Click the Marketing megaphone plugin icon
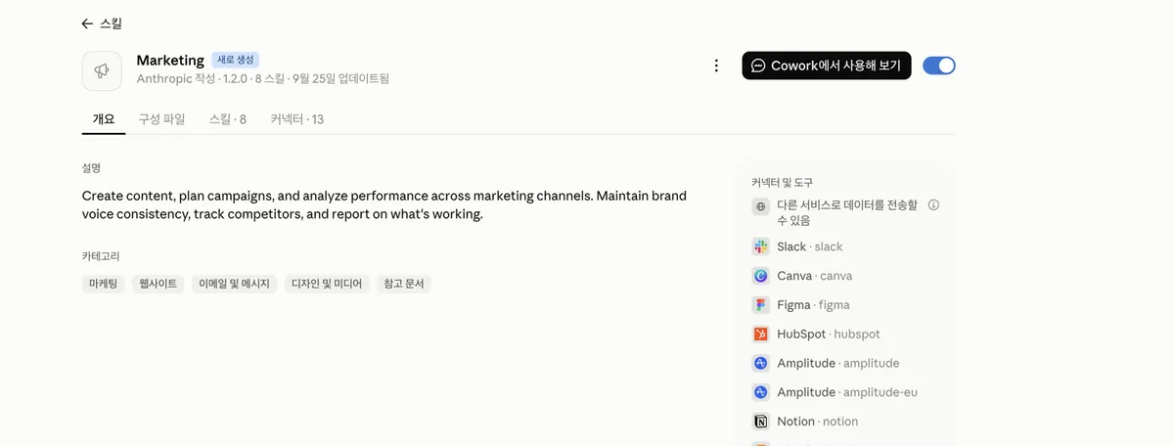The width and height of the screenshot is (1174, 446). (102, 70)
